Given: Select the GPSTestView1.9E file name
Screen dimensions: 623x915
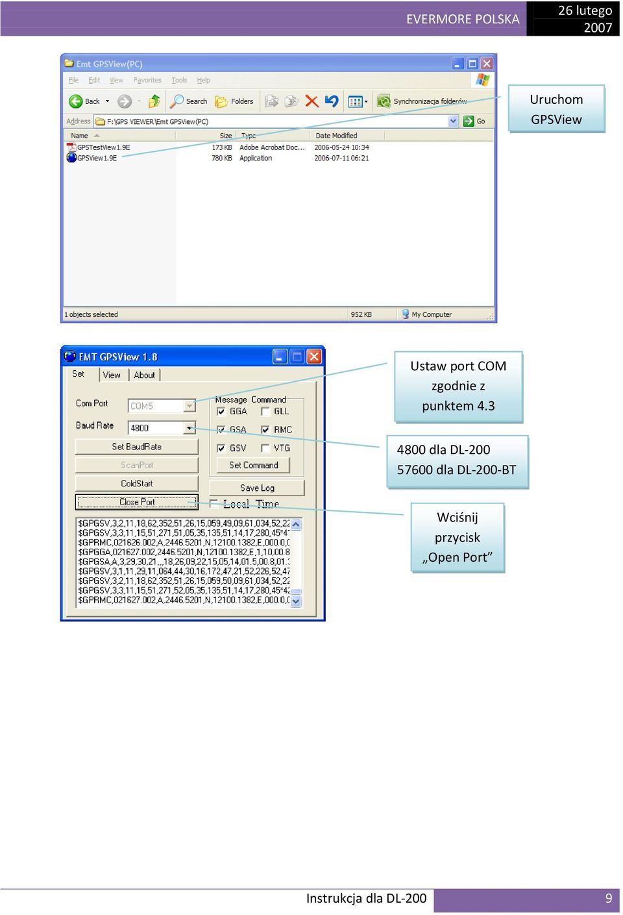Looking at the screenshot, I should click(104, 147).
